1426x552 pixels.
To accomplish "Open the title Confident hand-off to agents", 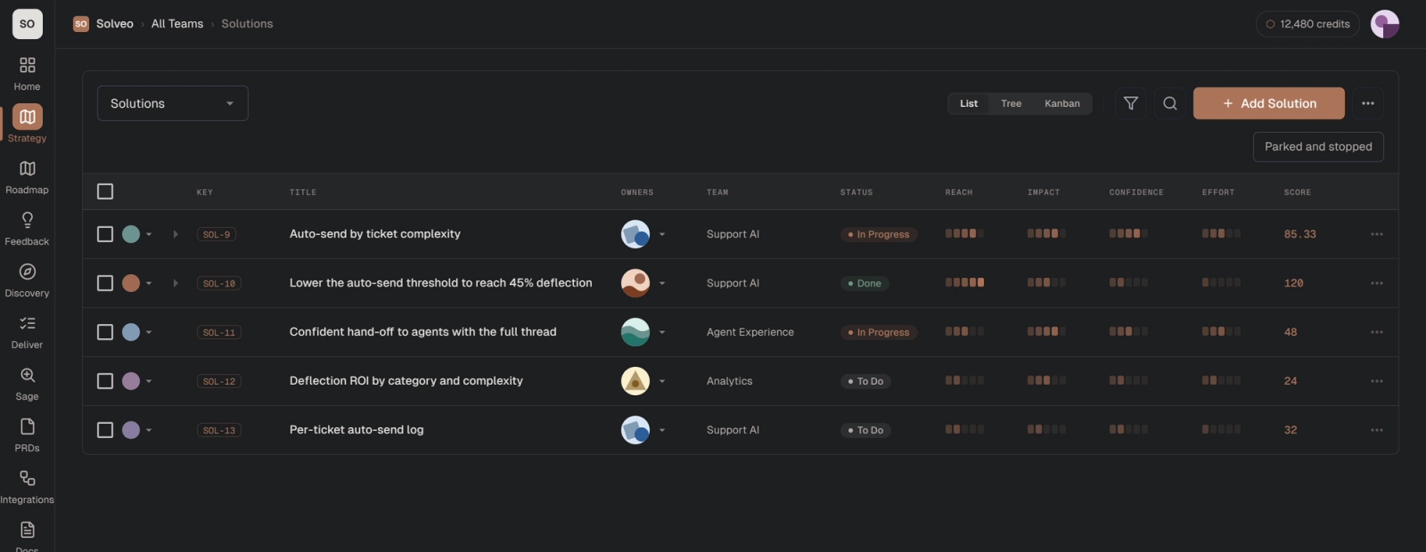I will pyautogui.click(x=422, y=332).
